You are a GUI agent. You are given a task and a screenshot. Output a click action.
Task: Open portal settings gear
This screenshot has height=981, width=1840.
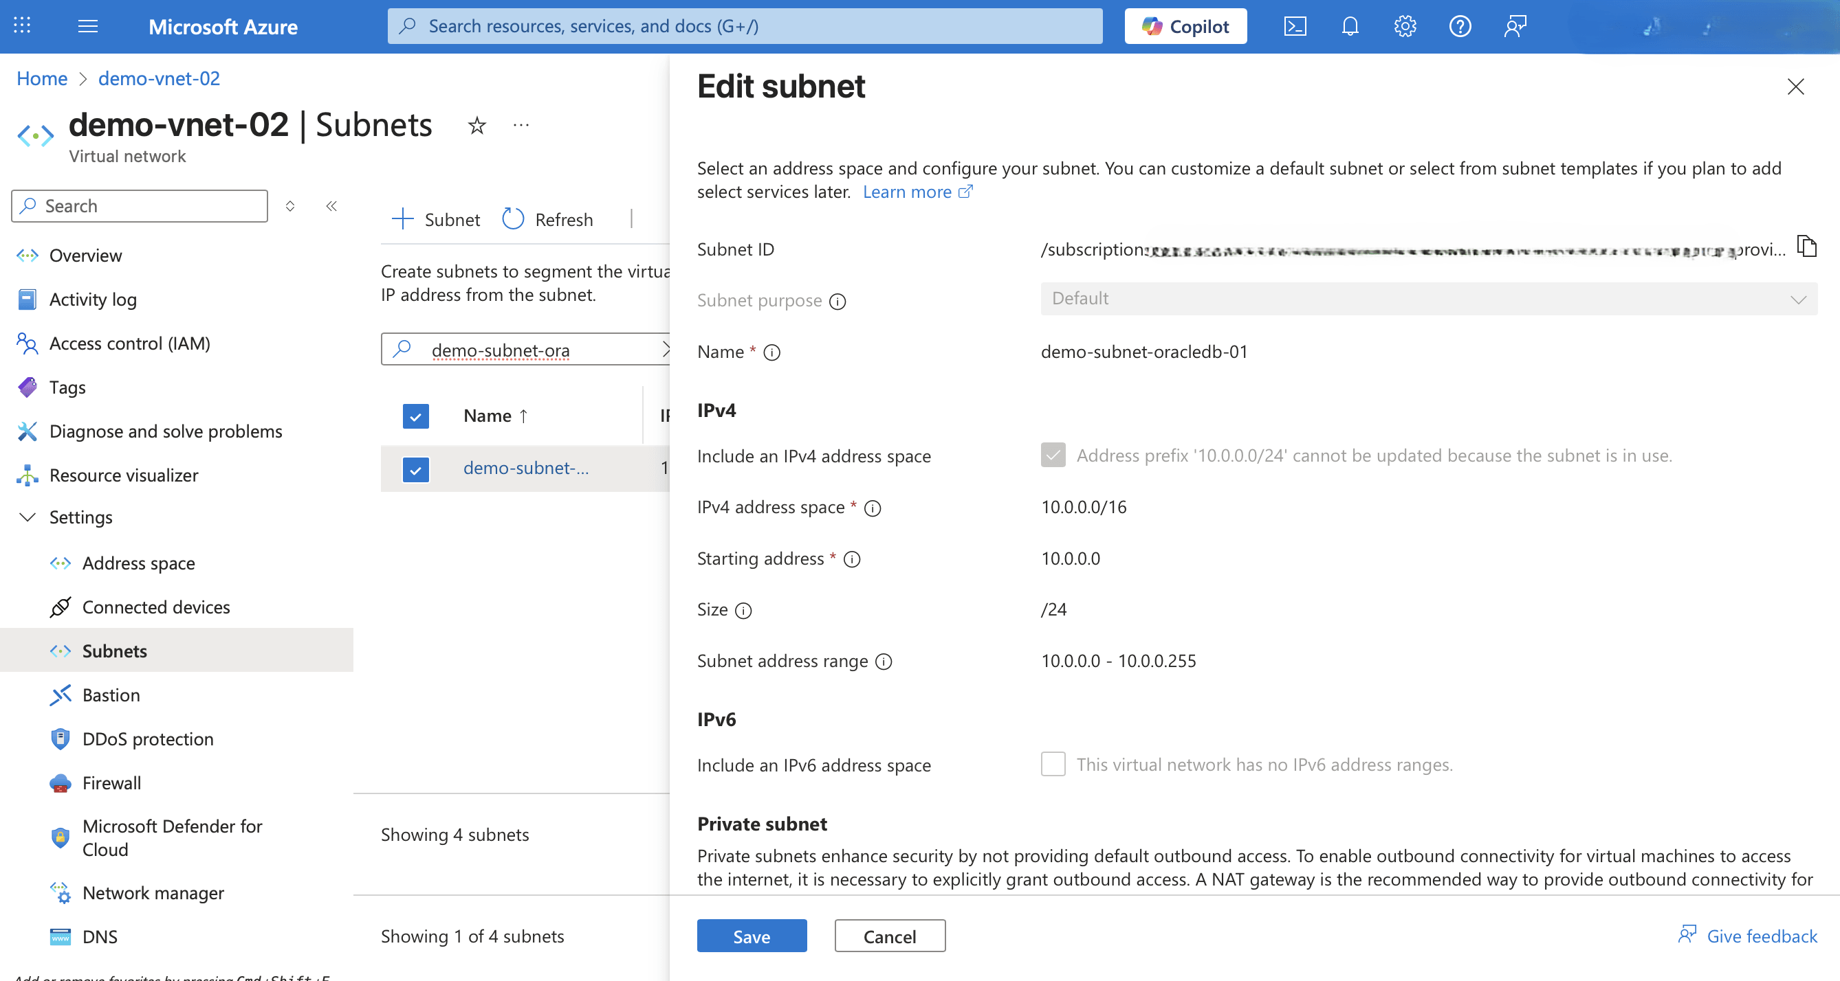1404,25
